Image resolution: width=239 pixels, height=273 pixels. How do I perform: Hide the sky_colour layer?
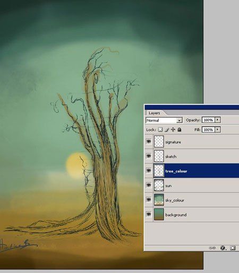[x=149, y=200]
